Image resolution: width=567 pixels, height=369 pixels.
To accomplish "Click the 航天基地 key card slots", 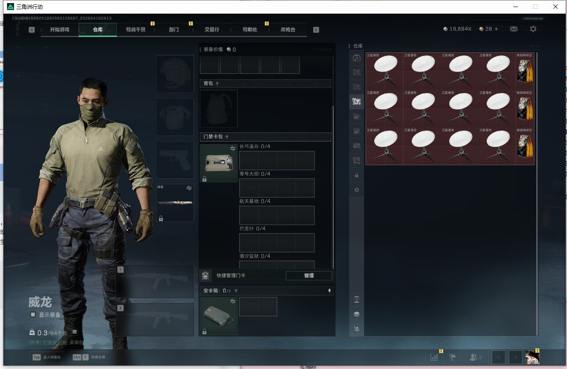I will [x=277, y=215].
